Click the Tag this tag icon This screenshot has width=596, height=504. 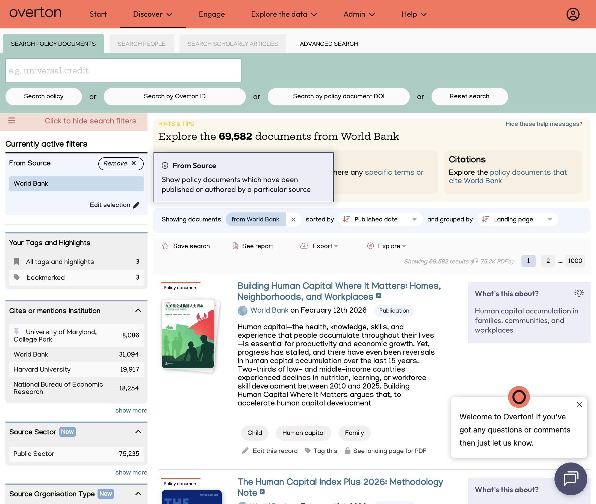click(x=308, y=450)
